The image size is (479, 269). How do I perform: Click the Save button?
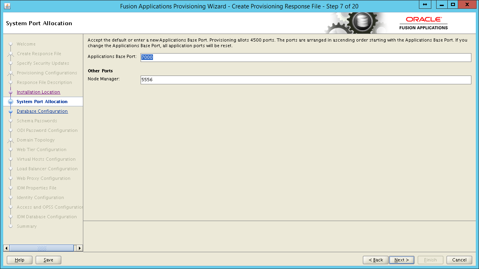48,260
